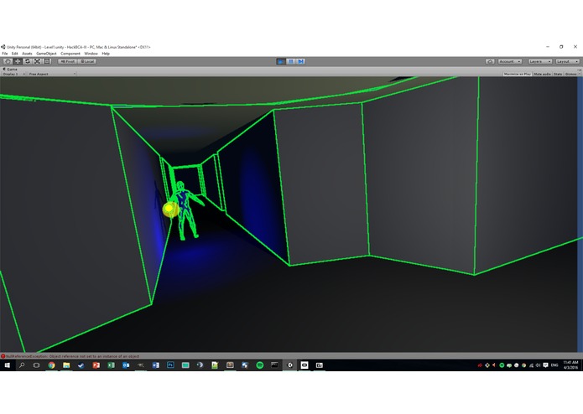Open Outlook from taskbar
The image size is (583, 414).
pyautogui.click(x=126, y=365)
